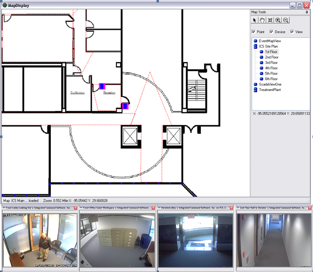Screen dimensions: 313x272
Task: Uncheck the Point checkbox
Action: [253, 32]
